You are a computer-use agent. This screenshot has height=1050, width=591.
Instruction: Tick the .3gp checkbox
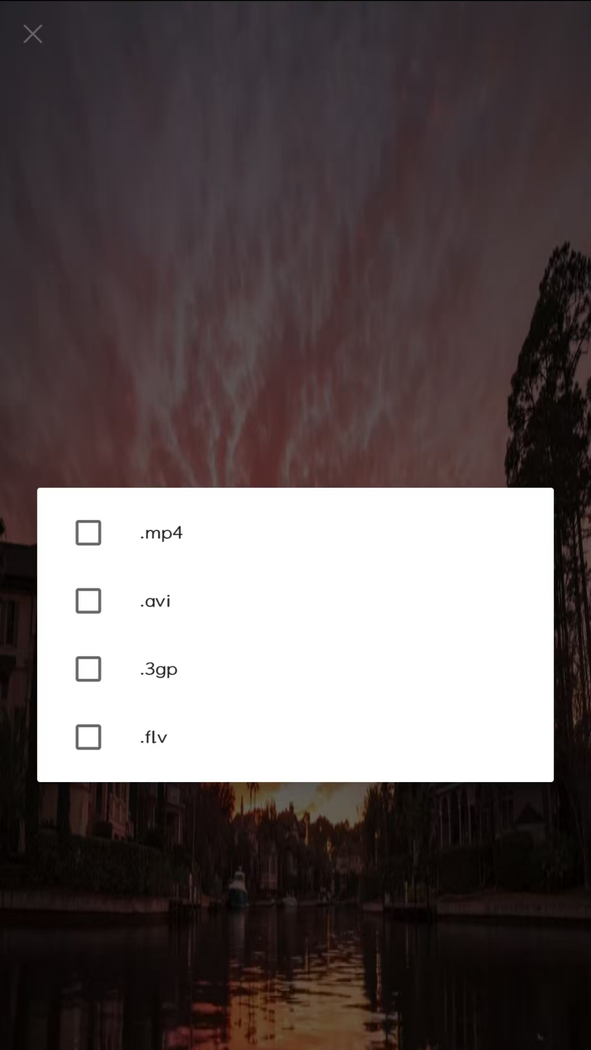pos(88,669)
